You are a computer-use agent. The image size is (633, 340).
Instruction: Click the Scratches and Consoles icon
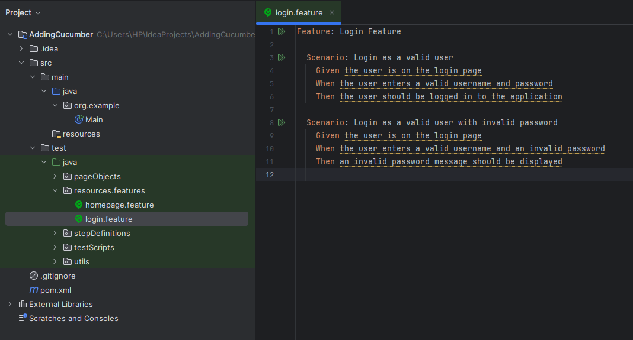[23, 318]
